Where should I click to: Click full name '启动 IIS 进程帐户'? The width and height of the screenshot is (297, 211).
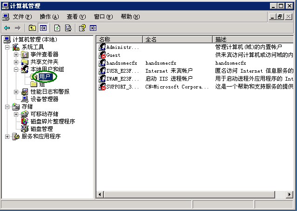(x=169, y=79)
